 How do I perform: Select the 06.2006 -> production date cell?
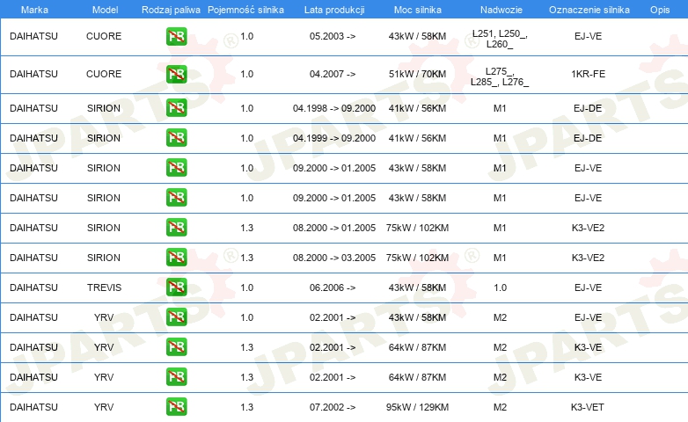(333, 287)
